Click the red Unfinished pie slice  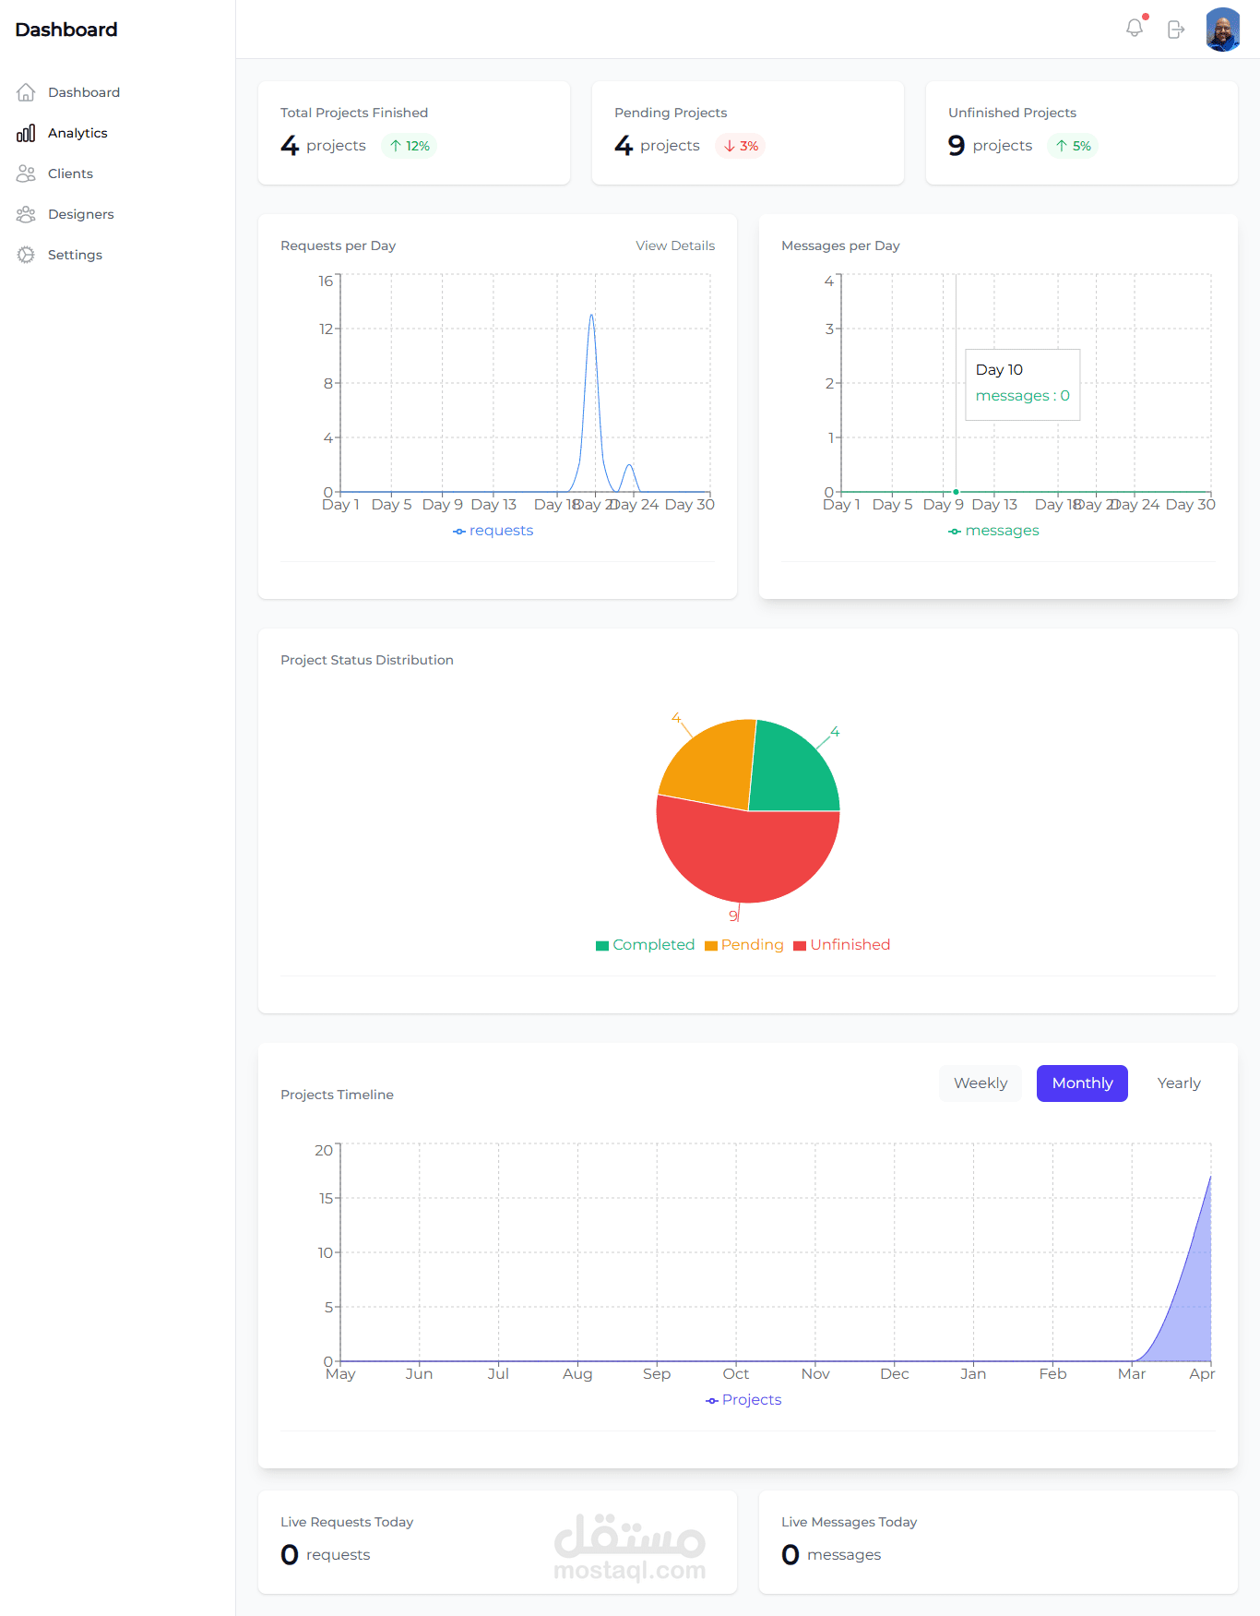point(749,858)
